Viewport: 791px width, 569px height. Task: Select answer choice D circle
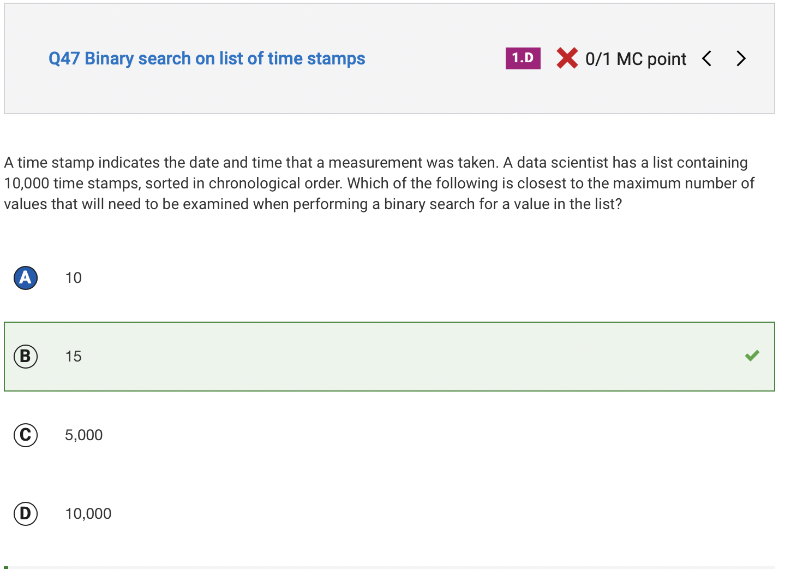click(26, 514)
